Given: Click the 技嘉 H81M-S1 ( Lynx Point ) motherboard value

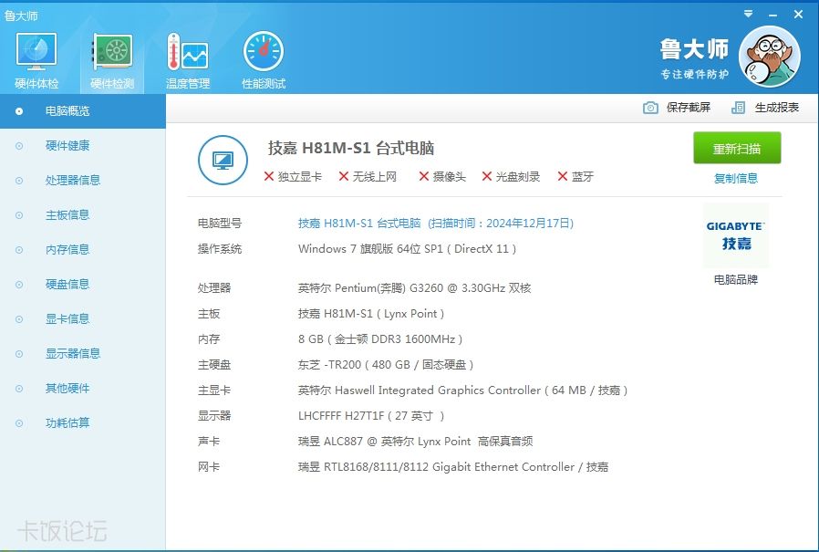Looking at the screenshot, I should point(371,314).
